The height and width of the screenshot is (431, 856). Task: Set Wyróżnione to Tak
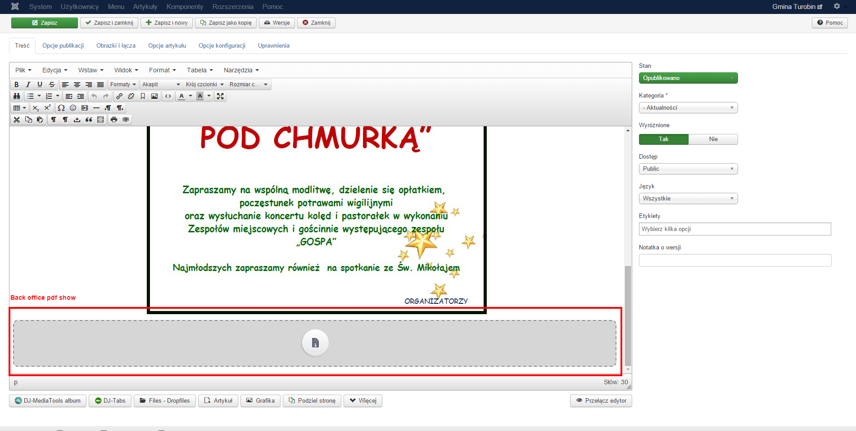coord(663,139)
